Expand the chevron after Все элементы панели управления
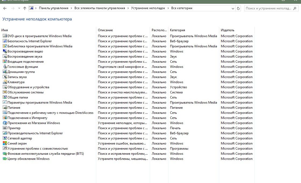 tap(128, 8)
